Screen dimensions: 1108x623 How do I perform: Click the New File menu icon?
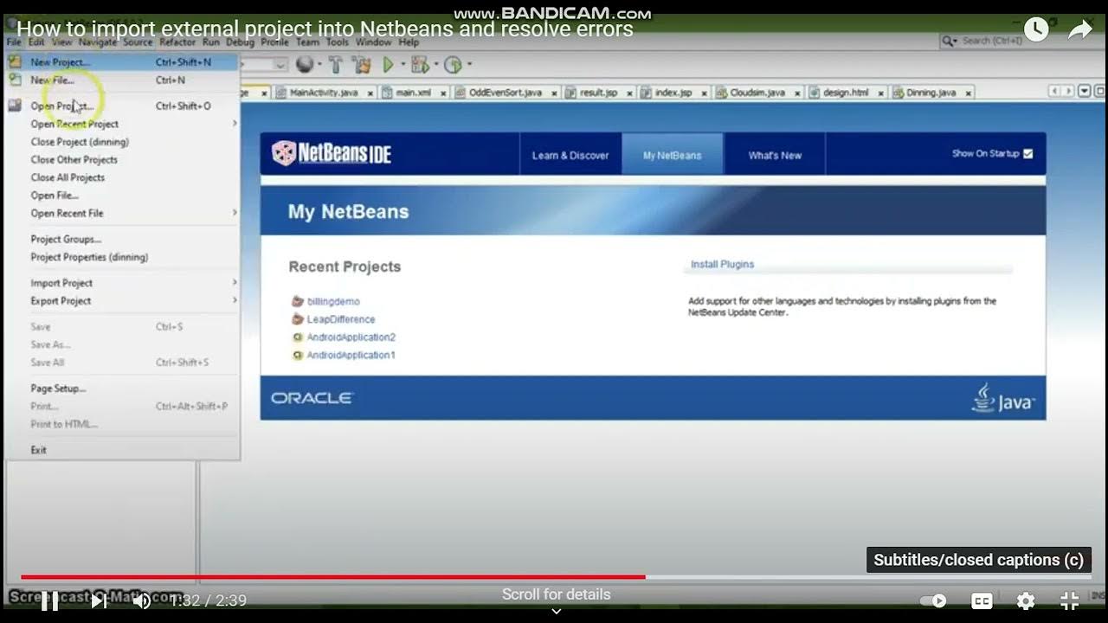(x=15, y=80)
